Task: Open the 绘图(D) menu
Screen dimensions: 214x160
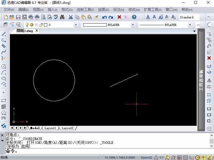Action: click(x=104, y=10)
